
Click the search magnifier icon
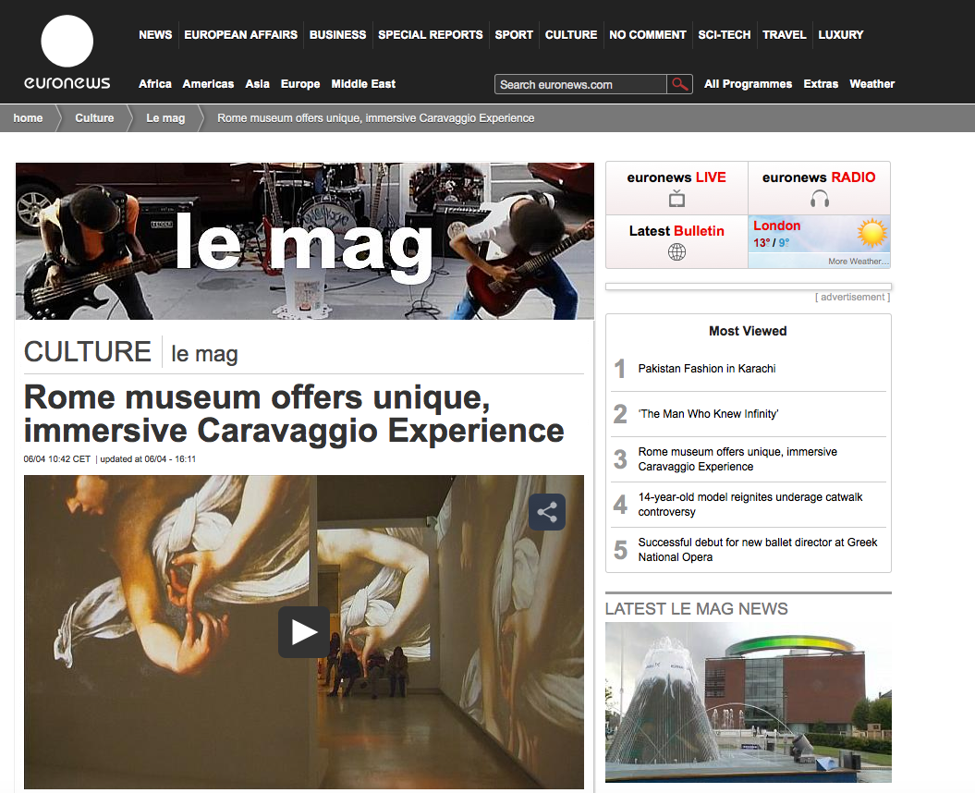click(x=680, y=84)
